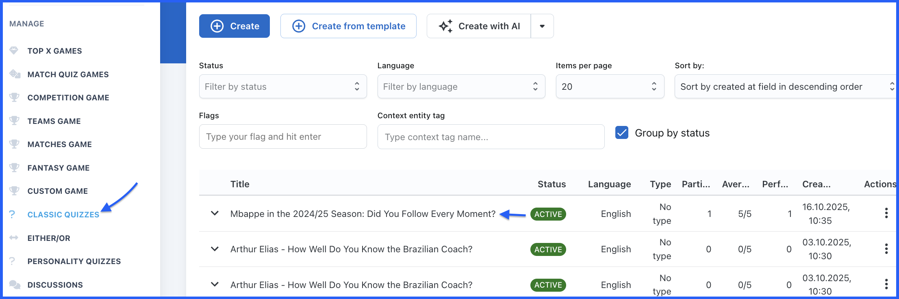Image resolution: width=899 pixels, height=299 pixels.
Task: Click the sparkle icon on Create with AI
Action: 445,26
